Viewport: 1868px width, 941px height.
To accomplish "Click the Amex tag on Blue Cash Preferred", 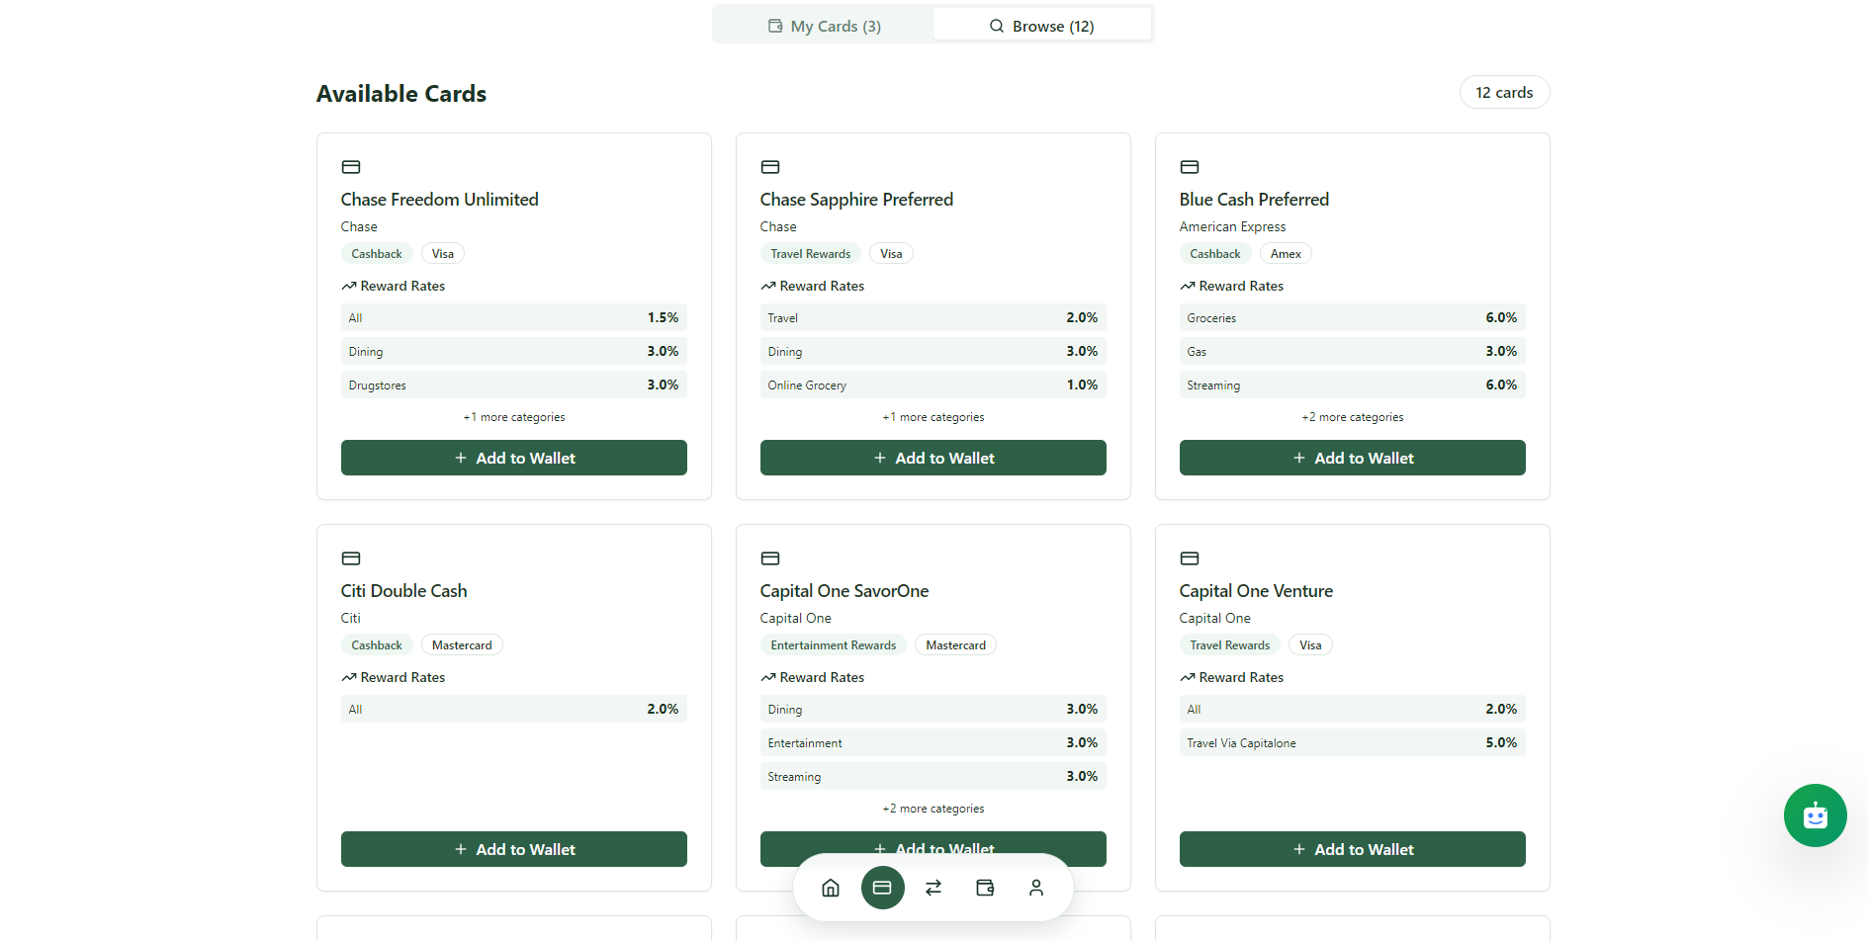I will [x=1286, y=254].
